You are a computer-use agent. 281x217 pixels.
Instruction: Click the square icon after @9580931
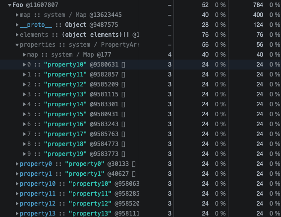click(x=123, y=114)
